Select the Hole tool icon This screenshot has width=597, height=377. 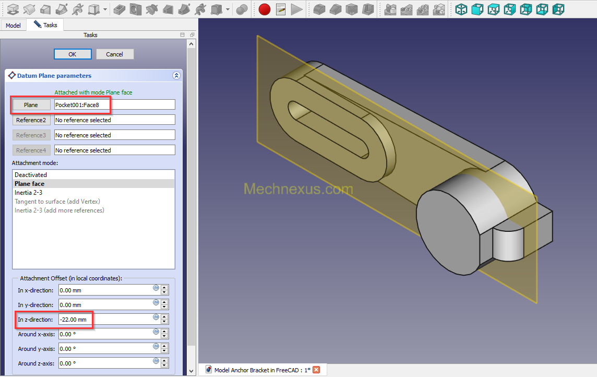coord(136,9)
